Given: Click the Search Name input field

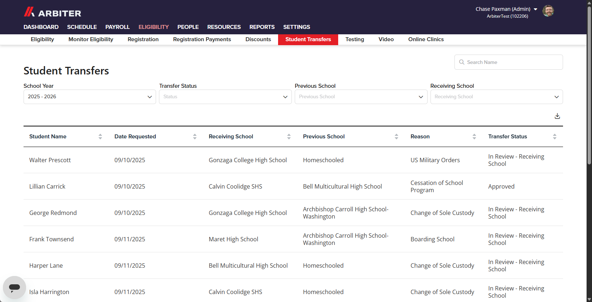Looking at the screenshot, I should (508, 62).
